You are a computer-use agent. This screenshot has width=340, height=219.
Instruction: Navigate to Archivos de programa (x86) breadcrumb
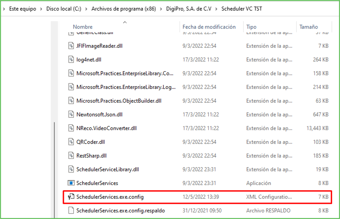coord(123,9)
